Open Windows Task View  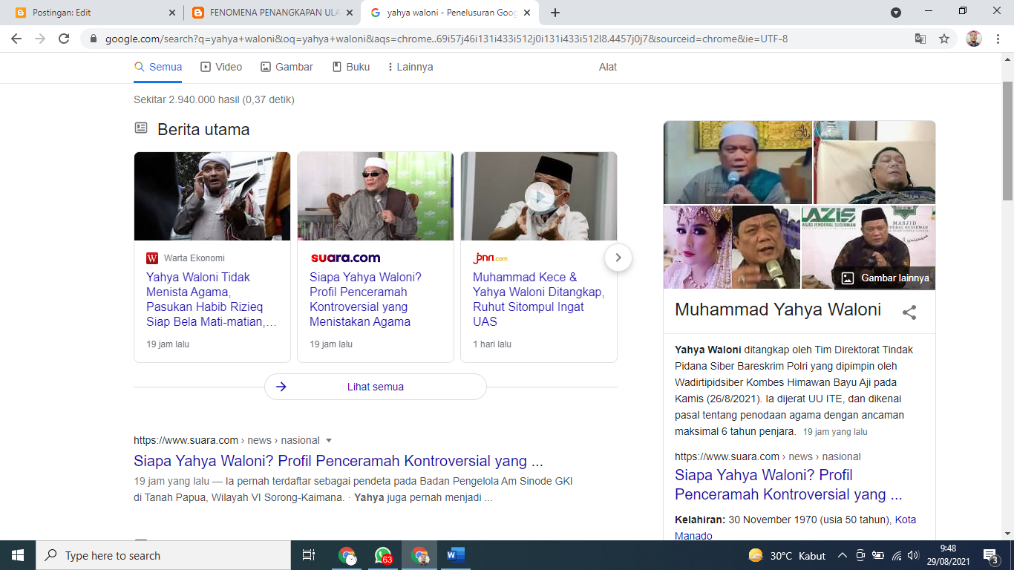pos(309,555)
